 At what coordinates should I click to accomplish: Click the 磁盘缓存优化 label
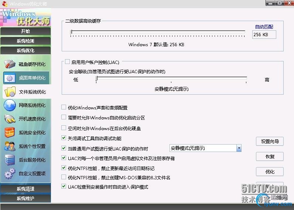coord(32,64)
